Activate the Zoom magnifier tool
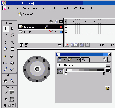This screenshot has height=108, width=115. [x=12, y=81]
